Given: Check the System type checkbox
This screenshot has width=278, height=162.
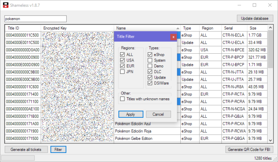Looking at the screenshot, I should click(x=150, y=60).
